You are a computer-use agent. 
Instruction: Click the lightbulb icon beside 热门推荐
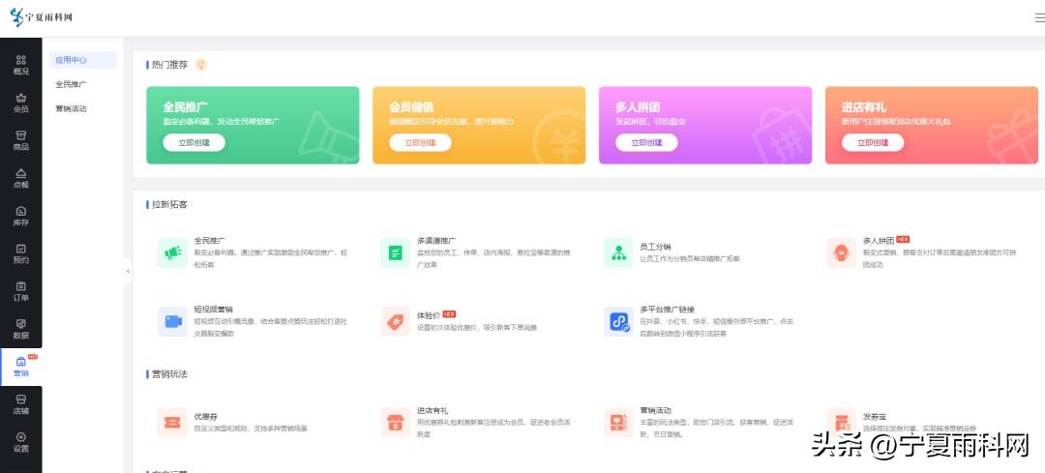pos(201,65)
